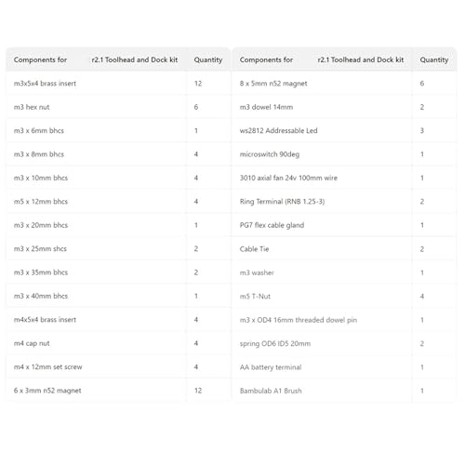Click the AA battery terminal cell
This screenshot has width=465, height=465.
pyautogui.click(x=323, y=367)
